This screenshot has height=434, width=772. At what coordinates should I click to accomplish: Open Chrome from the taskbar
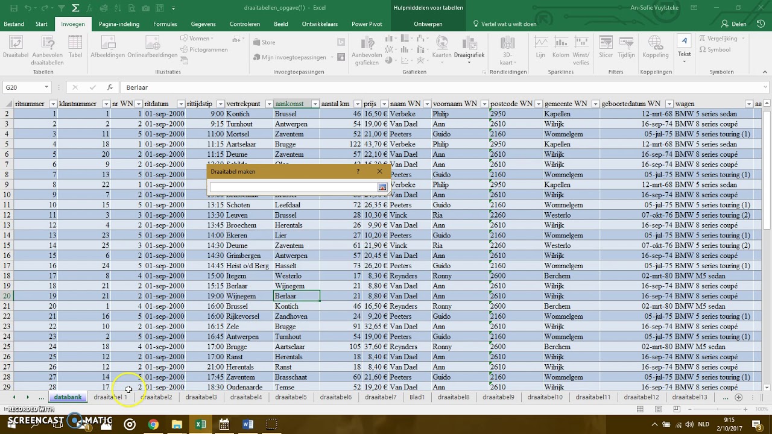[153, 424]
